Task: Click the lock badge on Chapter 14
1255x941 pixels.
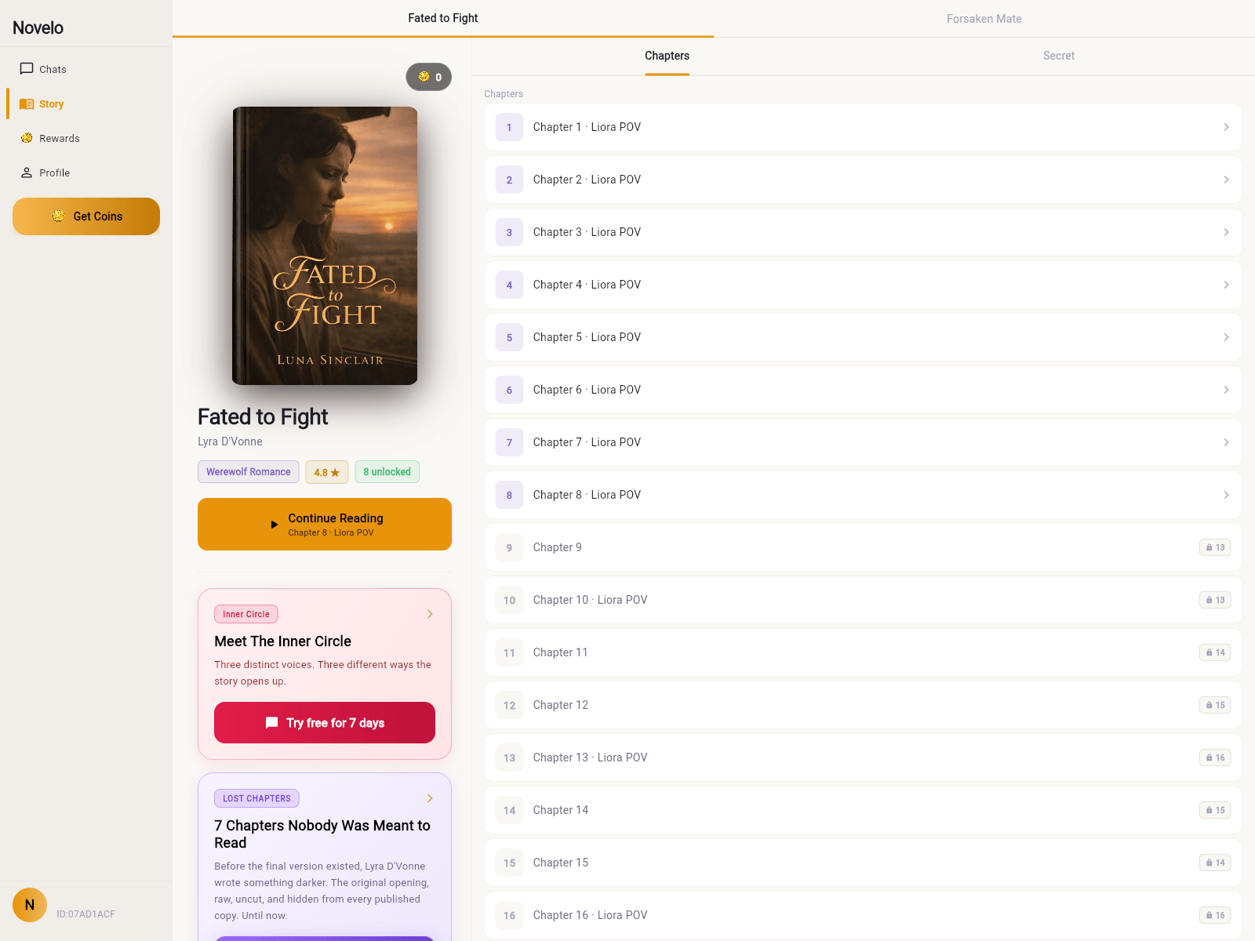Action: [x=1215, y=810]
